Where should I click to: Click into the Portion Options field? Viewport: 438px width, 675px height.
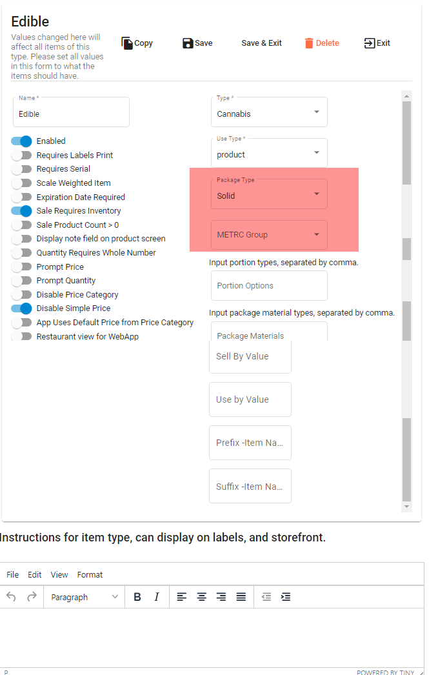pyautogui.click(x=269, y=286)
